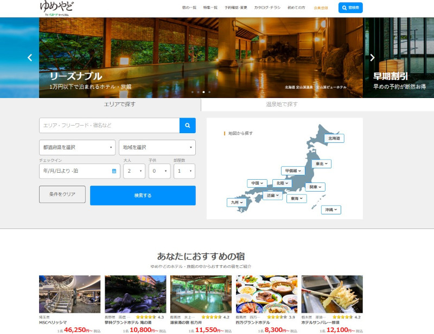The height and width of the screenshot is (334, 434).
Task: Switch to the 温泉地で探す tab
Action: pos(282,104)
